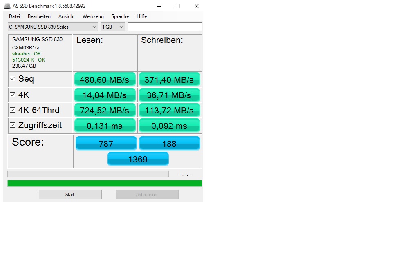Image resolution: width=412 pixels, height=257 pixels.
Task: Open the Sprache menu
Action: (120, 16)
